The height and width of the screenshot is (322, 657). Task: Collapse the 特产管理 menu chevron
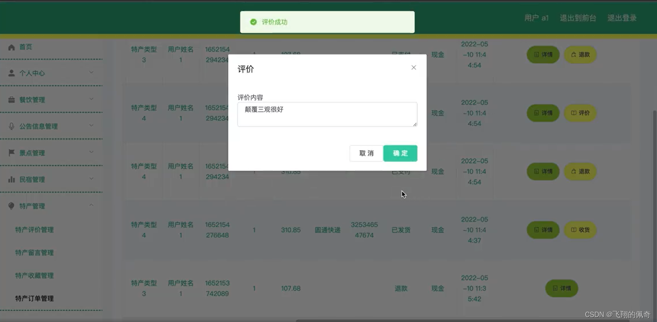tap(91, 205)
